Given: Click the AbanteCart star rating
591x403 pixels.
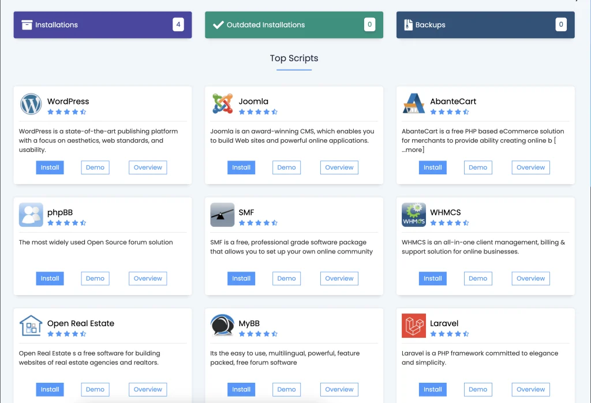Looking at the screenshot, I should pyautogui.click(x=450, y=112).
